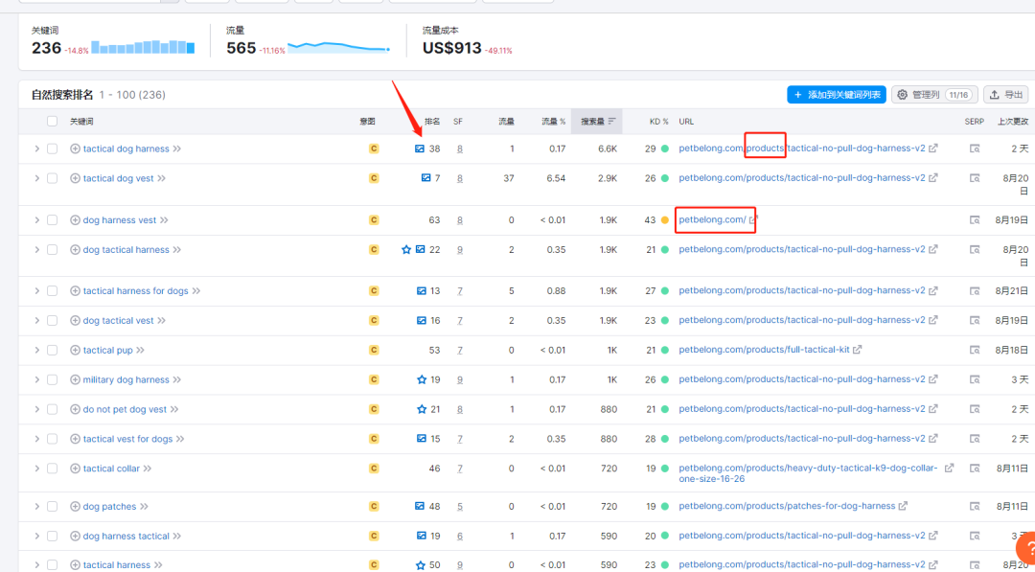Viewport: 1035px width, 572px height.
Task: Open external link icon next to petbelong.com/
Action: pyautogui.click(x=752, y=220)
